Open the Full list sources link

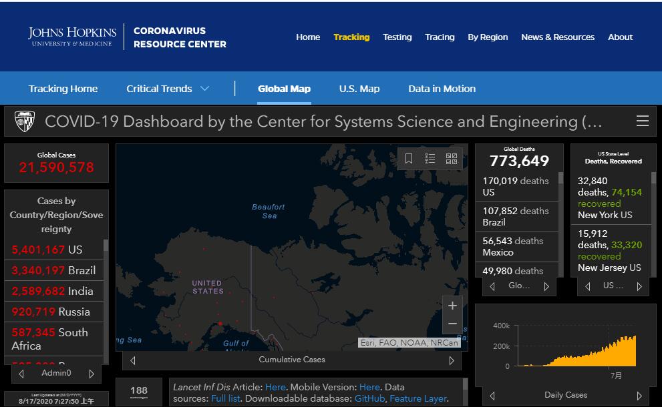click(x=225, y=398)
